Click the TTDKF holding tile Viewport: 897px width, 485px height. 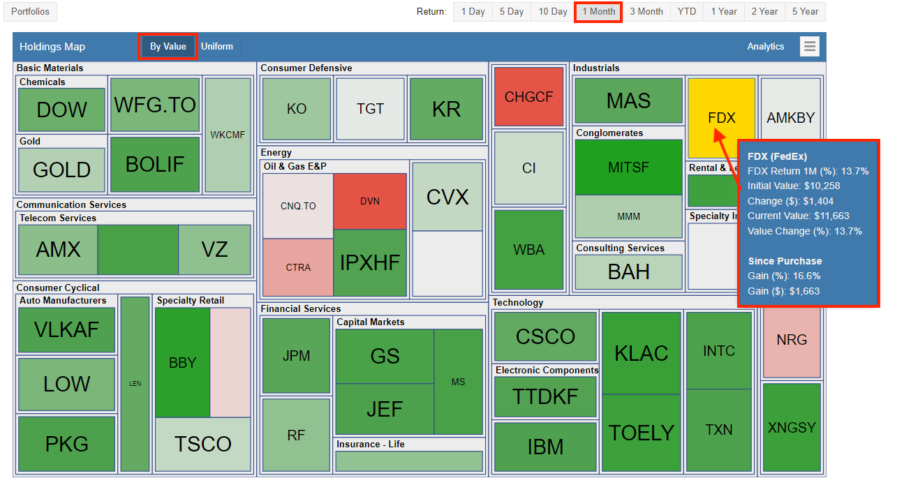[x=546, y=397]
